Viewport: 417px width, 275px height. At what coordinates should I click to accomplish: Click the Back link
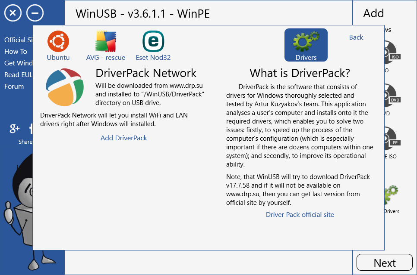point(356,37)
